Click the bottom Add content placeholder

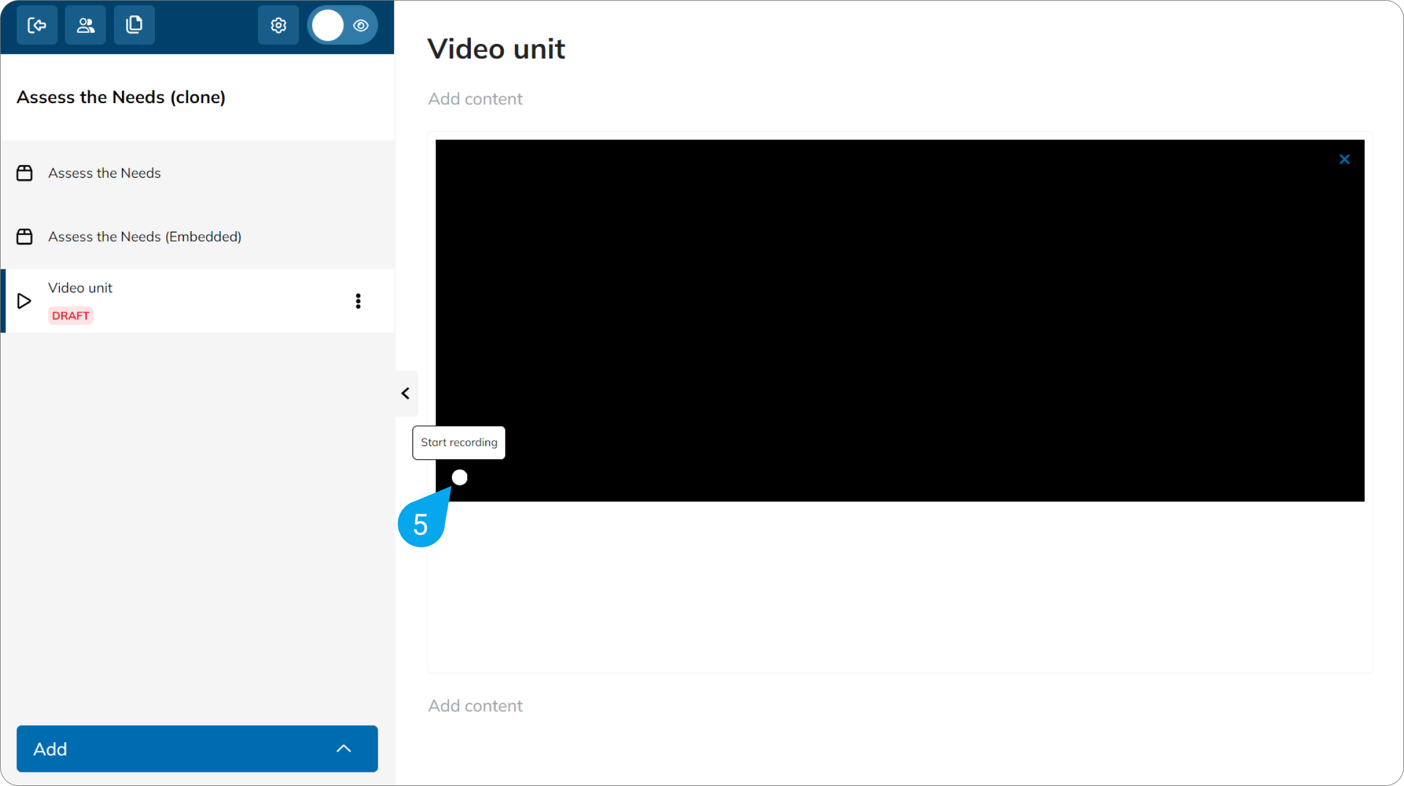point(475,706)
